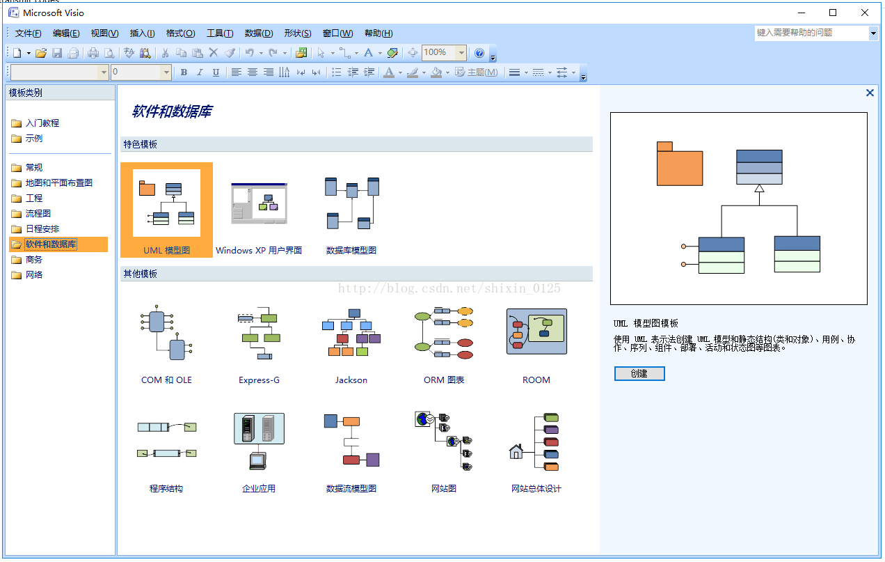The width and height of the screenshot is (885, 562).
Task: Click the 创建 button
Action: [639, 374]
